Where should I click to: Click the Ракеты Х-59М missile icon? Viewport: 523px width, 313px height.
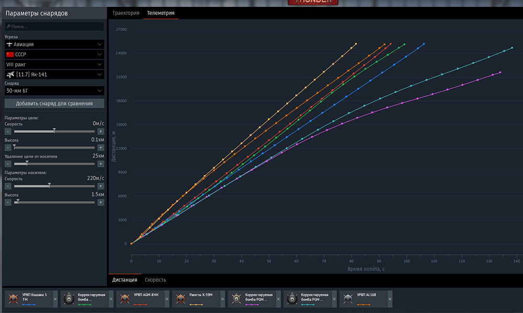[180, 298]
